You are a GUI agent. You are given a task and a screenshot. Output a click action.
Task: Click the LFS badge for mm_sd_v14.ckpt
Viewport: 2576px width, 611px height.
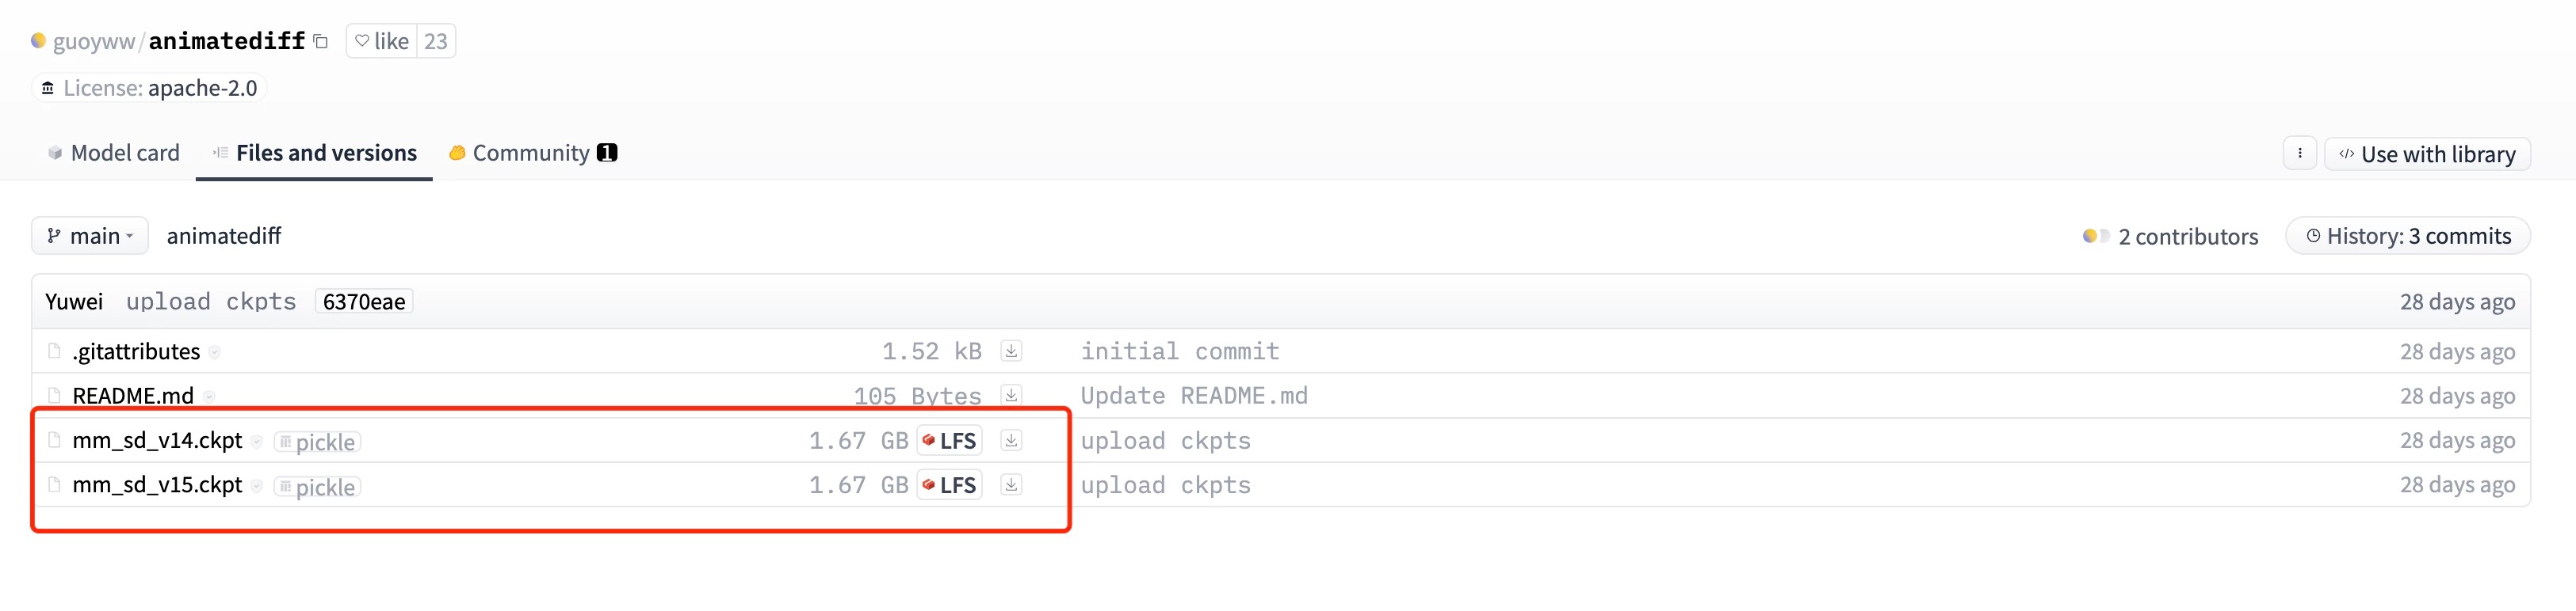[949, 440]
